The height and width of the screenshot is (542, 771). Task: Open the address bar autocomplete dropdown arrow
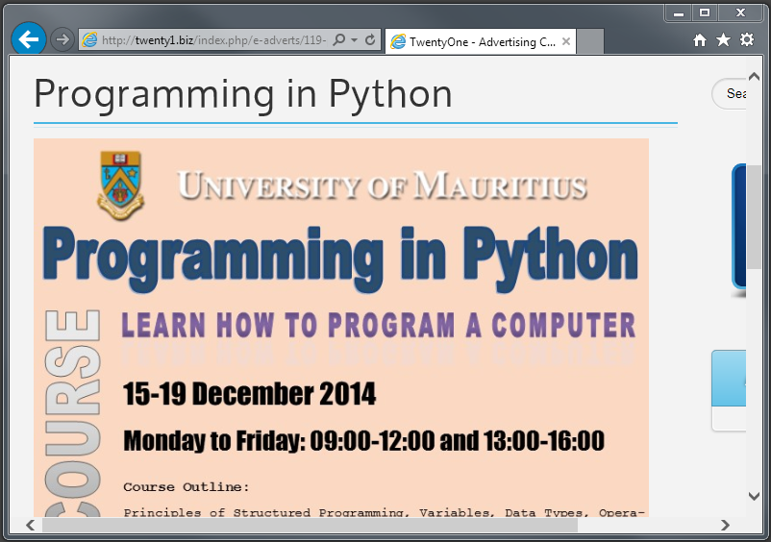pyautogui.click(x=354, y=39)
